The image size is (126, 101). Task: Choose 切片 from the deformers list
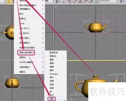[52, 95]
